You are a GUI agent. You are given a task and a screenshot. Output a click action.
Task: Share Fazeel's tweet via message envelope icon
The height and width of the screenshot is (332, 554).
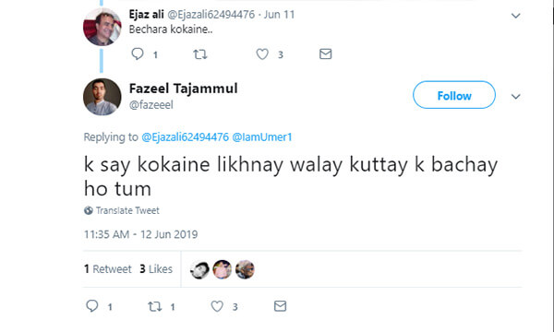pos(280,306)
